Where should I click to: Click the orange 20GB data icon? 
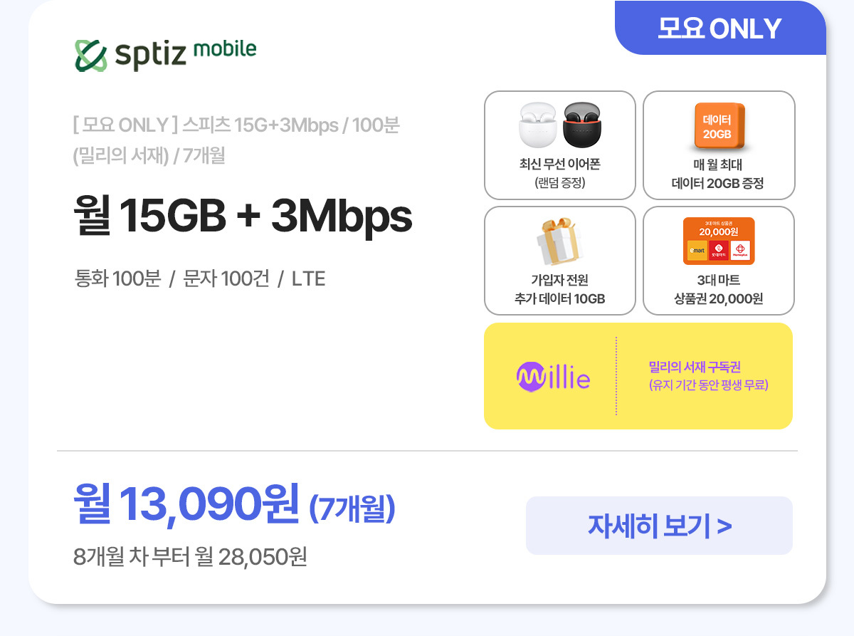click(x=719, y=127)
